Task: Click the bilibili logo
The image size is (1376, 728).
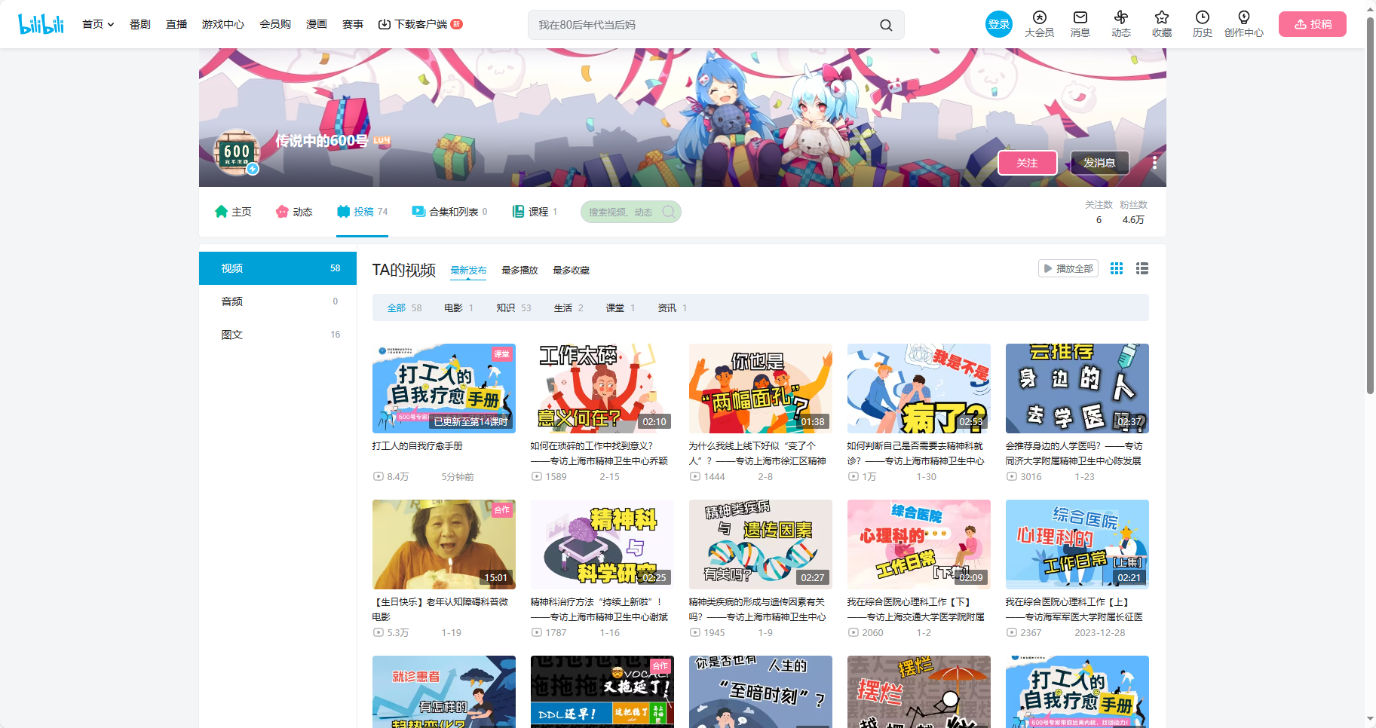Action: click(41, 24)
